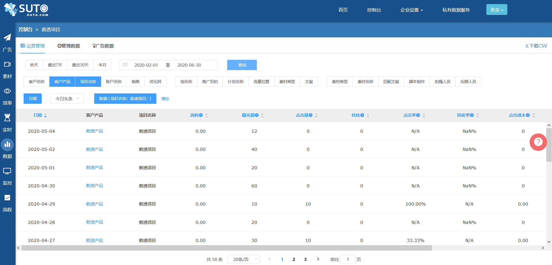This screenshot has width=552, height=265.
Task: Toggle the 账户名称 dimension filter
Action: pyautogui.click(x=114, y=82)
